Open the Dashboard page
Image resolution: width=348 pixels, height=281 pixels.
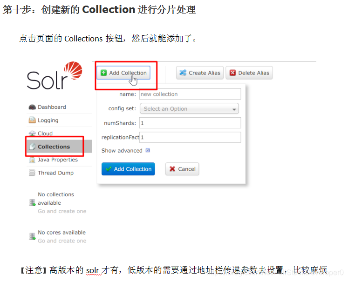tap(52, 107)
